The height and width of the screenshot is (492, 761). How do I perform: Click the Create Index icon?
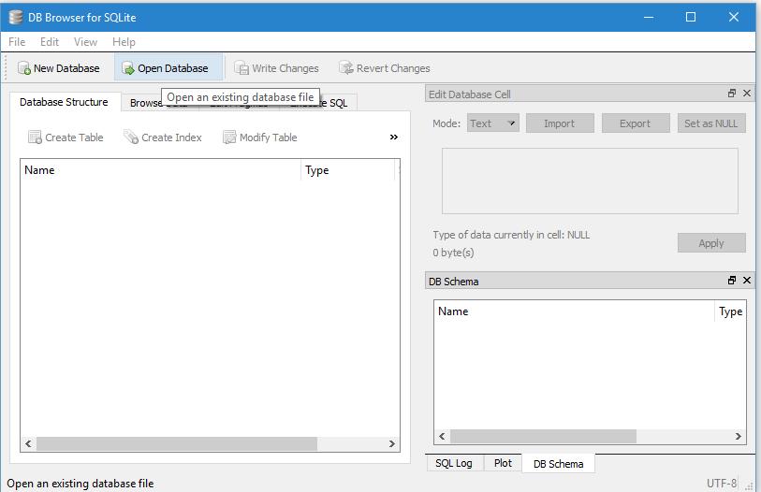click(x=131, y=137)
